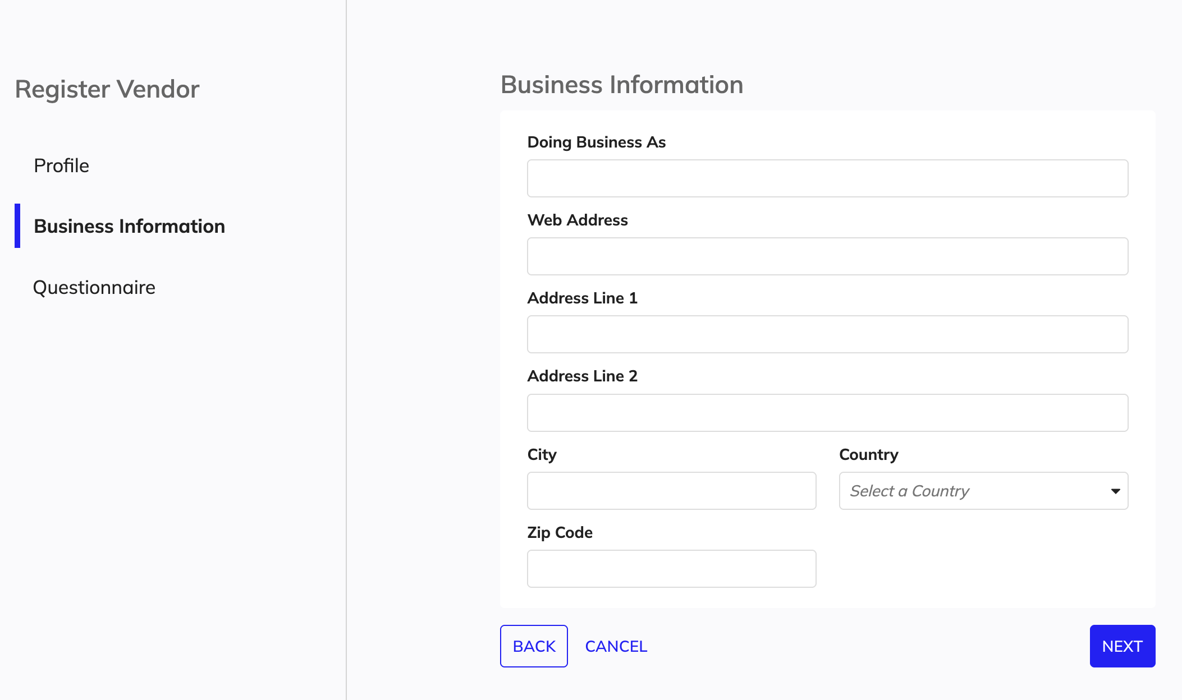Focus the City text box

pyautogui.click(x=671, y=491)
